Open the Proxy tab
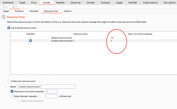This screenshot has width=177, height=109. [x=34, y=3]
